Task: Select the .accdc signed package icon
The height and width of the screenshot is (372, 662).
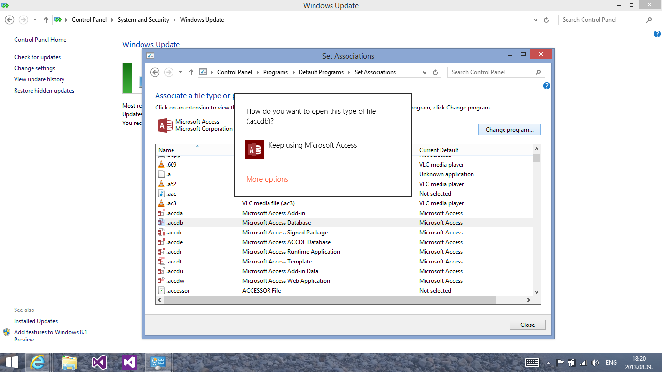Action: [161, 232]
